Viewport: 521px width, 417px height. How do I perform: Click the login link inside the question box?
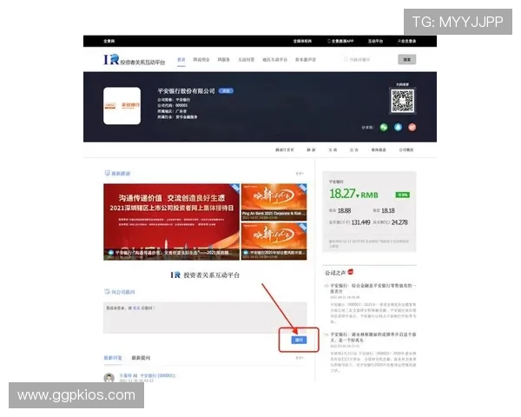(x=136, y=308)
